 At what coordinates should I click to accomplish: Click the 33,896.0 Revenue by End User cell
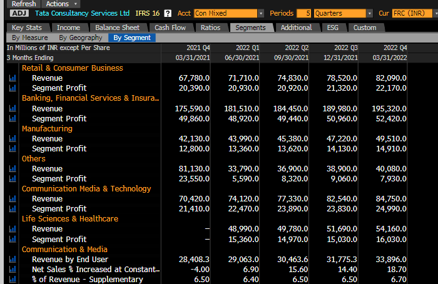coord(391,260)
